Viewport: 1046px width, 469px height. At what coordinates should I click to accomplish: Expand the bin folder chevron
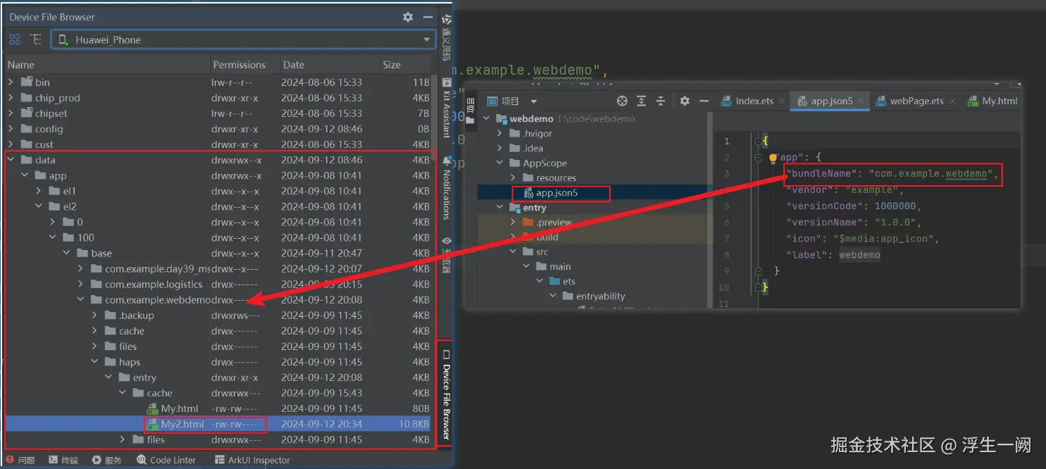point(11,82)
